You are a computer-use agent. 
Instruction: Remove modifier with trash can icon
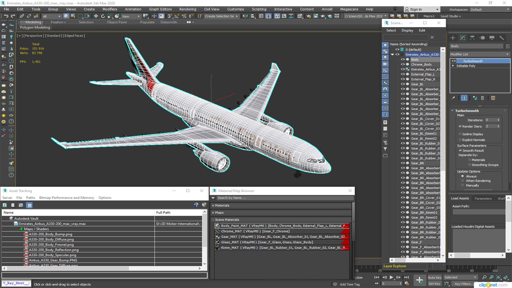[x=482, y=98]
